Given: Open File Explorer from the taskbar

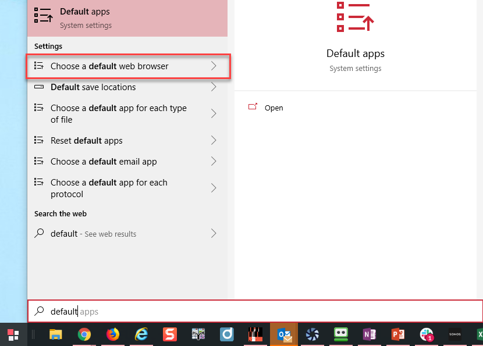Looking at the screenshot, I should pyautogui.click(x=56, y=334).
